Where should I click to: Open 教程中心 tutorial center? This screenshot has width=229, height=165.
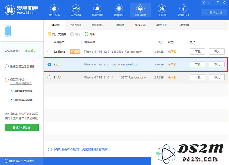pos(184,10)
